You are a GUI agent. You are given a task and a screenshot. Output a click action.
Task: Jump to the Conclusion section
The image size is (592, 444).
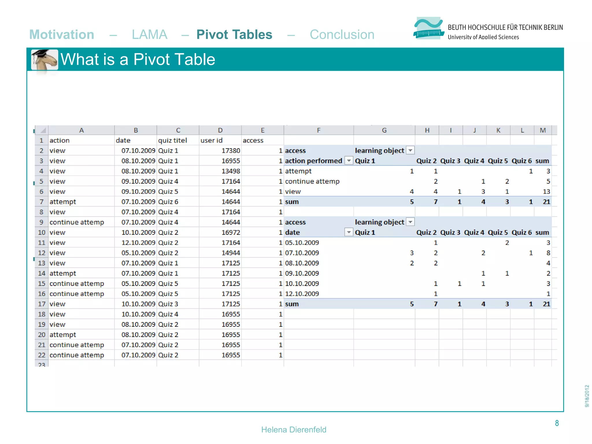(342, 34)
